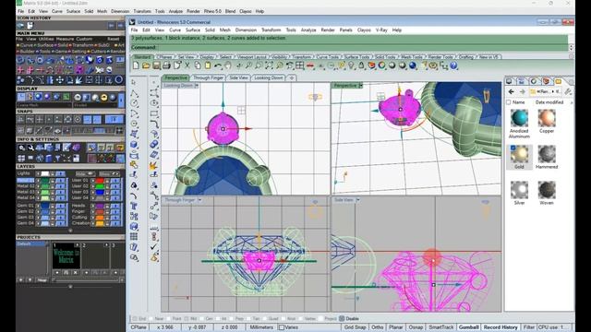
Task: Click the four-viewport layout grid icon
Action: (299, 65)
